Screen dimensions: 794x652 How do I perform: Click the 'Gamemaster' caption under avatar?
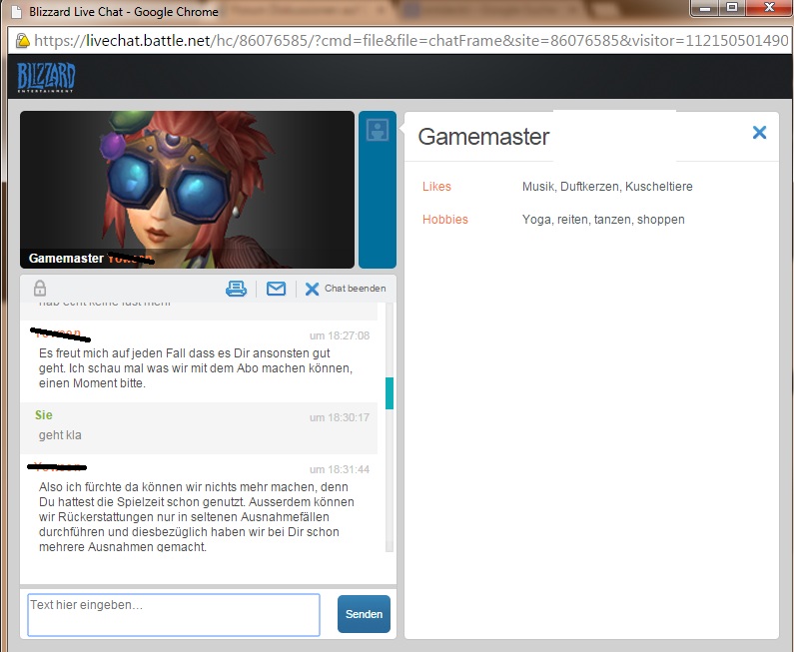[66, 259]
